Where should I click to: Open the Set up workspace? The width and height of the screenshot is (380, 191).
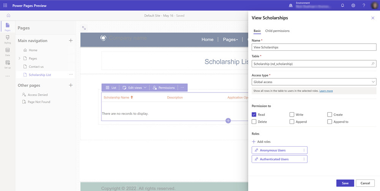(8, 64)
